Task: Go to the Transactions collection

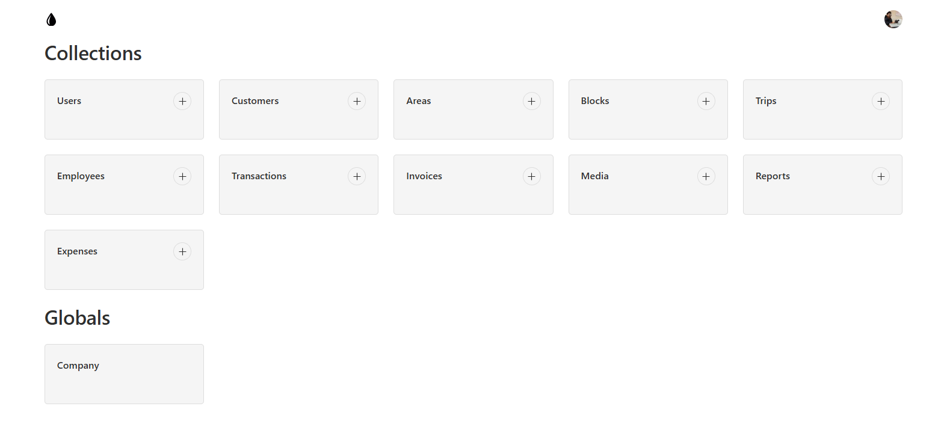Action: click(x=259, y=176)
